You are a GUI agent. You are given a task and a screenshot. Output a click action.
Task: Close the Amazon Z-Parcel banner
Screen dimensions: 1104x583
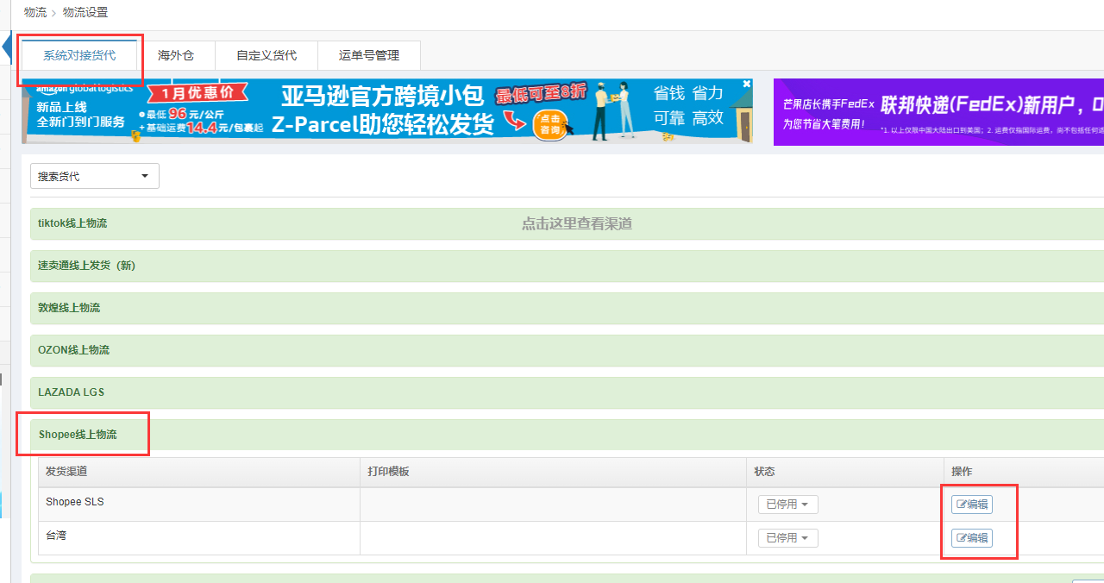coord(747,84)
